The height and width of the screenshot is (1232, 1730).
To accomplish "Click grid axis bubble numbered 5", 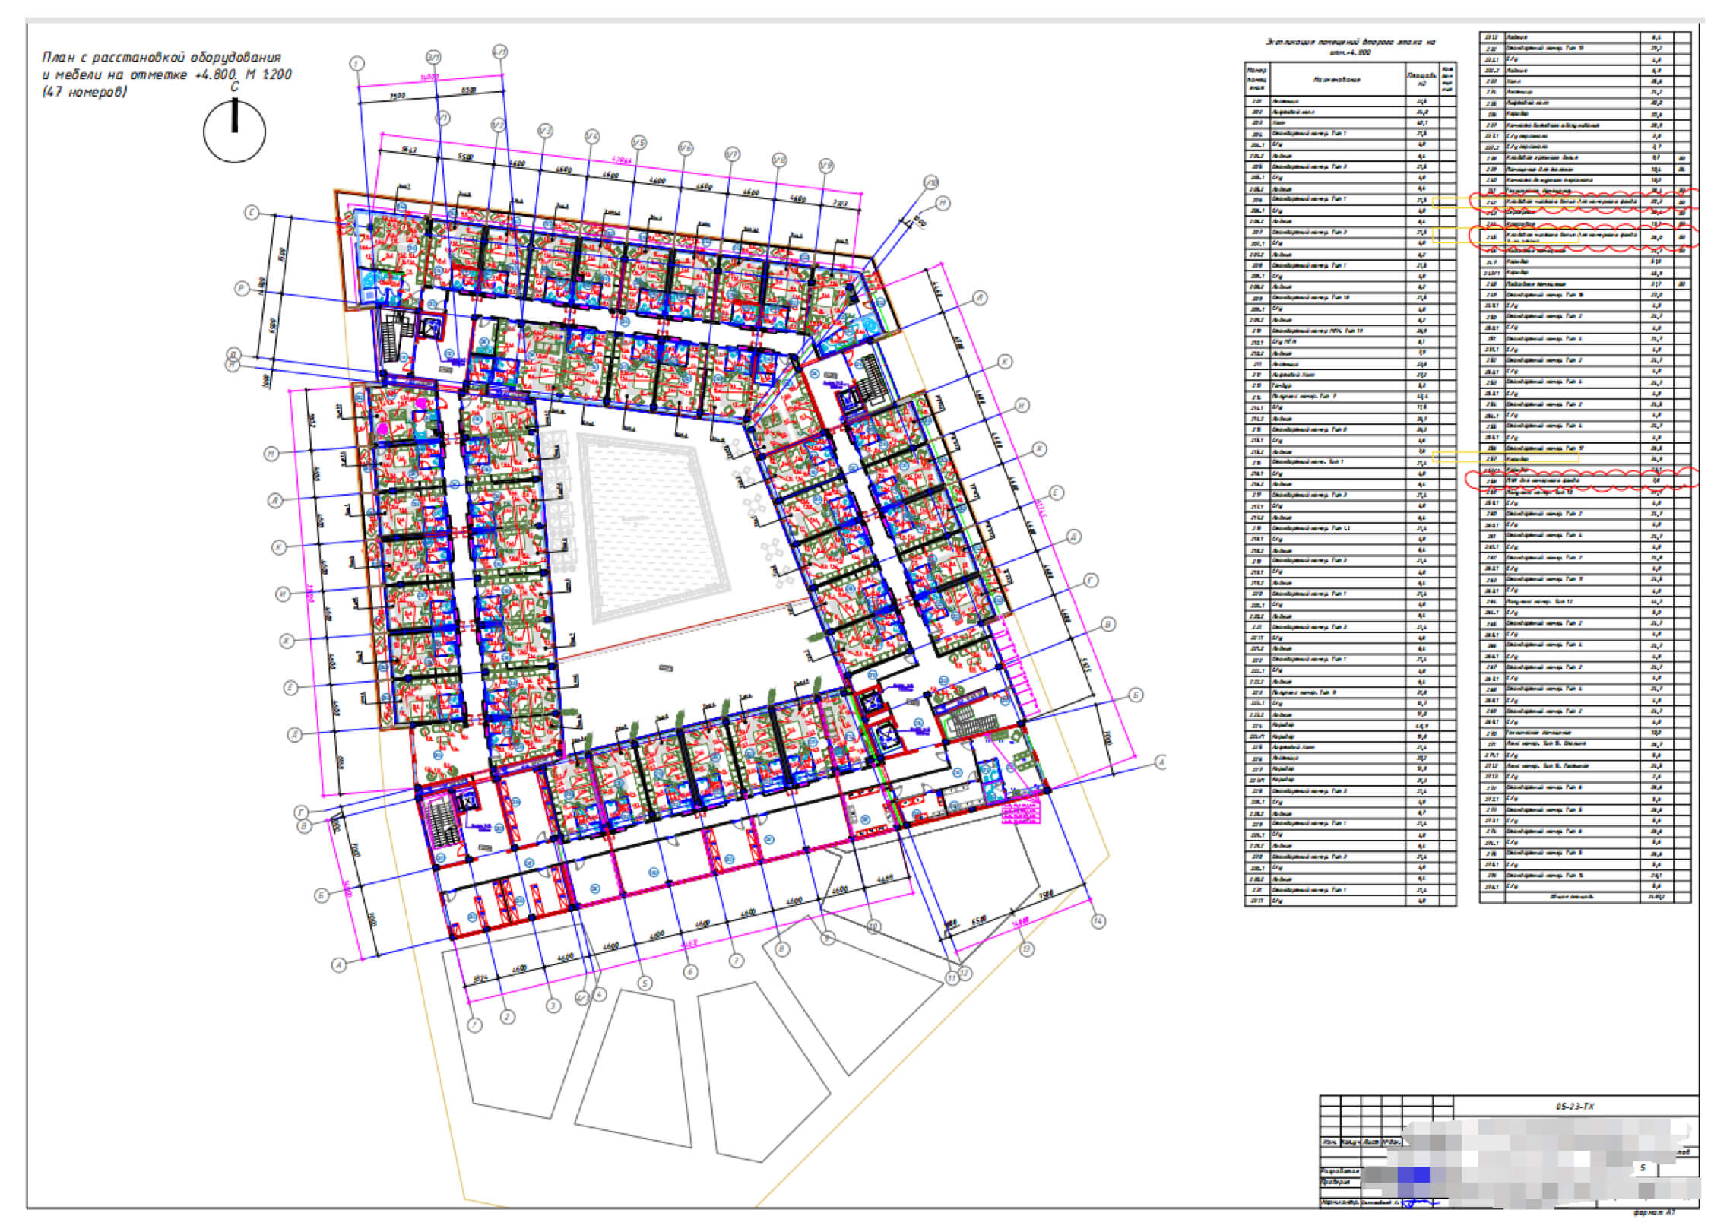I will pos(645,983).
